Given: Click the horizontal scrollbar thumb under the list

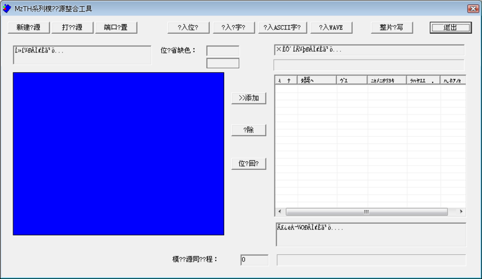Looking at the screenshot, I should point(366,212).
